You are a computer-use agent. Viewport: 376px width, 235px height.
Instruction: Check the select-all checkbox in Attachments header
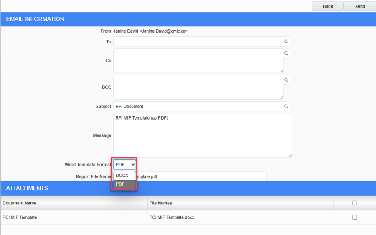[x=355, y=203]
